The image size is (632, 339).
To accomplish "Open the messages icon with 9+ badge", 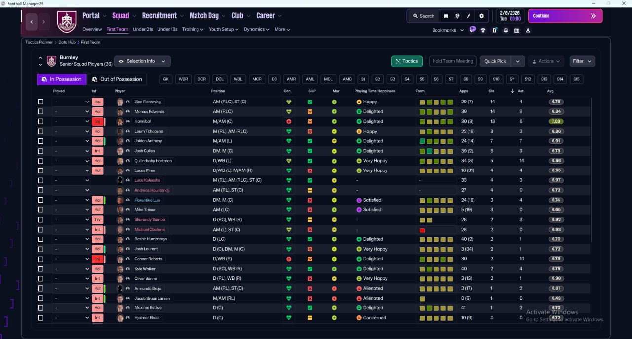I will click(473, 30).
